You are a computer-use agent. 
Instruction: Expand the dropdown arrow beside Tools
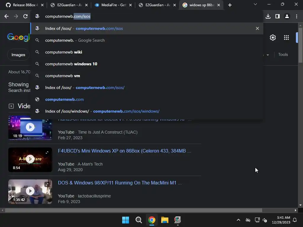267,55
